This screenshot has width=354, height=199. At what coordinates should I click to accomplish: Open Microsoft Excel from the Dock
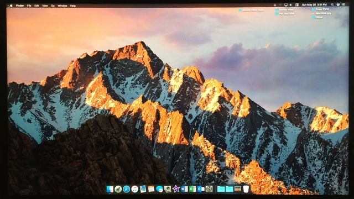pyautogui.click(x=192, y=189)
